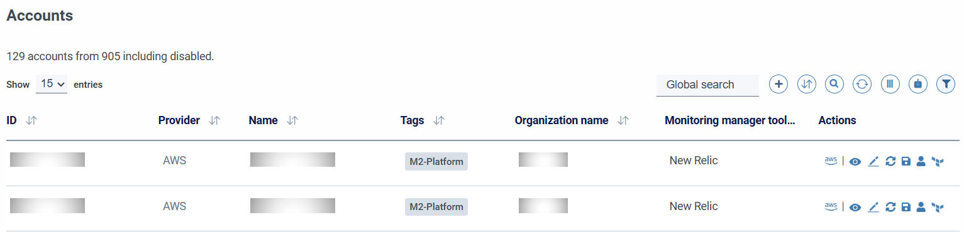Click the magnifier search icon in the toolbar
Screen dimensions: 964x232
(x=834, y=84)
